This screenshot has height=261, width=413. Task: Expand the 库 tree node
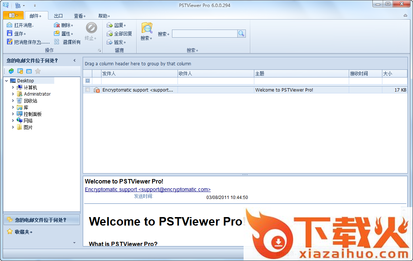pyautogui.click(x=13, y=107)
